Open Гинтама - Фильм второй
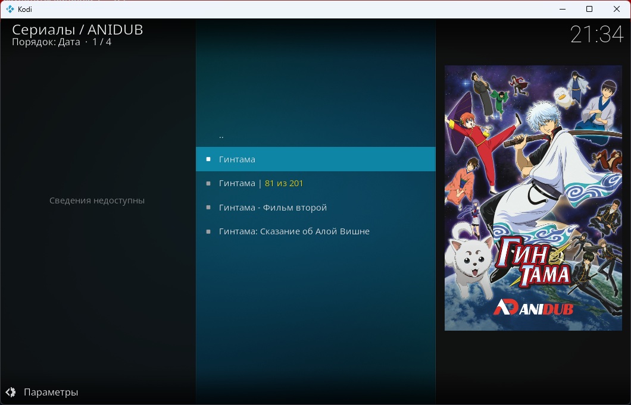The width and height of the screenshot is (631, 405). point(315,208)
